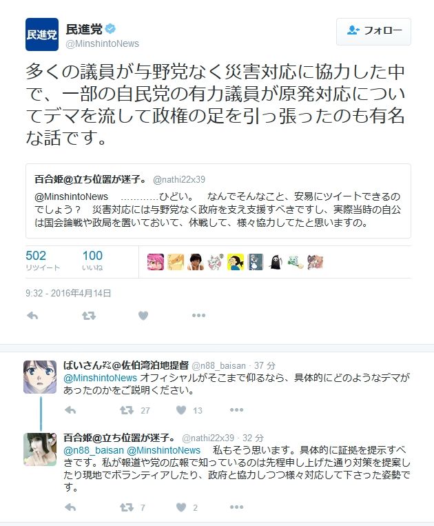View the 502 リツイート count list
The height and width of the screenshot is (526, 434).
coord(43,261)
